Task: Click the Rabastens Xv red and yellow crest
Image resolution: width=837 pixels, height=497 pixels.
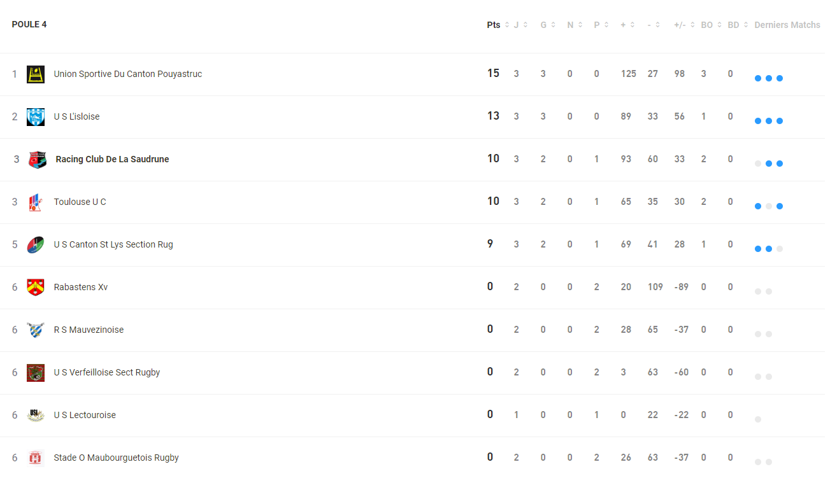Action: pyautogui.click(x=36, y=288)
